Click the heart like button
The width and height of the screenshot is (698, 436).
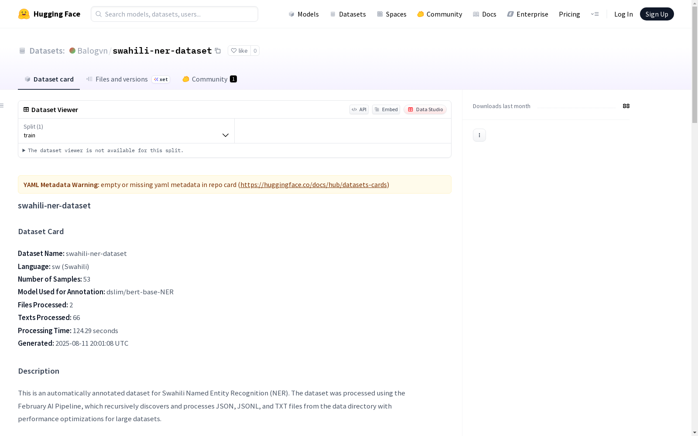point(239,51)
